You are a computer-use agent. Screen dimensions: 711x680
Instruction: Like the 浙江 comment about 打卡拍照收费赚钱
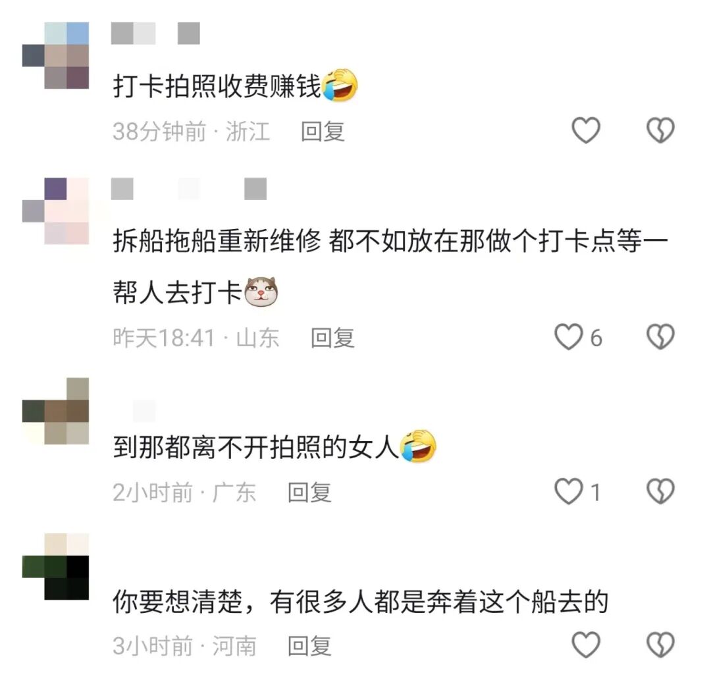pyautogui.click(x=586, y=130)
